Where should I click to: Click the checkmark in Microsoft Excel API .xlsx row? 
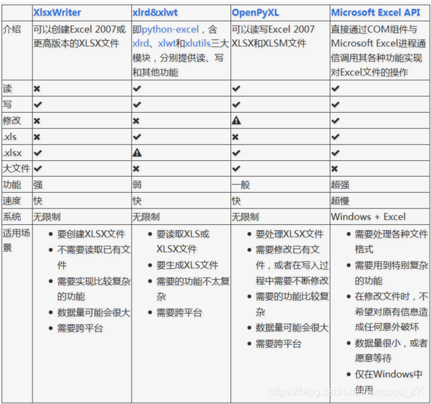pyautogui.click(x=335, y=153)
